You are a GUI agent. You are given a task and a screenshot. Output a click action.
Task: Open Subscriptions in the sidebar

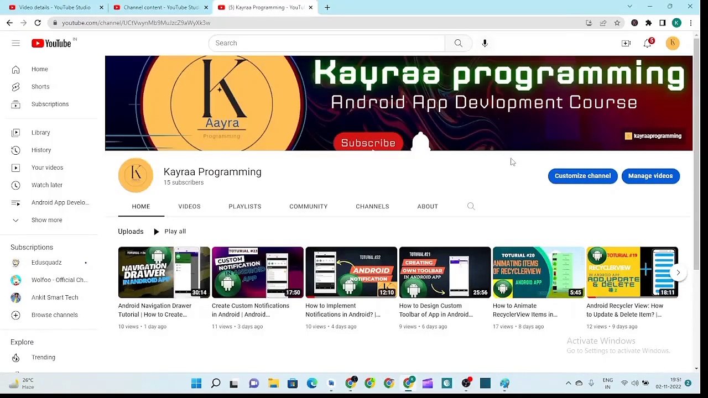[49, 104]
